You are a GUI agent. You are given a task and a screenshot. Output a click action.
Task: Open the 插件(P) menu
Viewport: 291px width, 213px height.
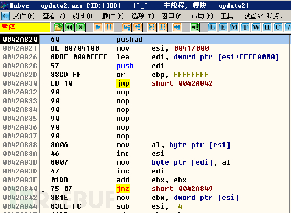[113, 16]
